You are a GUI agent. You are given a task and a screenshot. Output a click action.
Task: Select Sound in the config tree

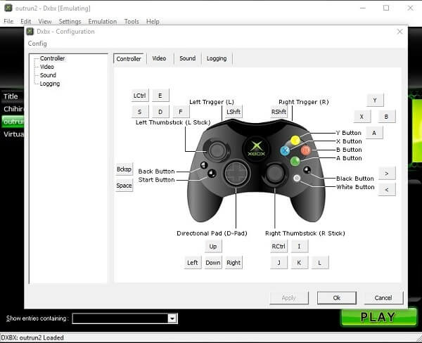(x=48, y=75)
